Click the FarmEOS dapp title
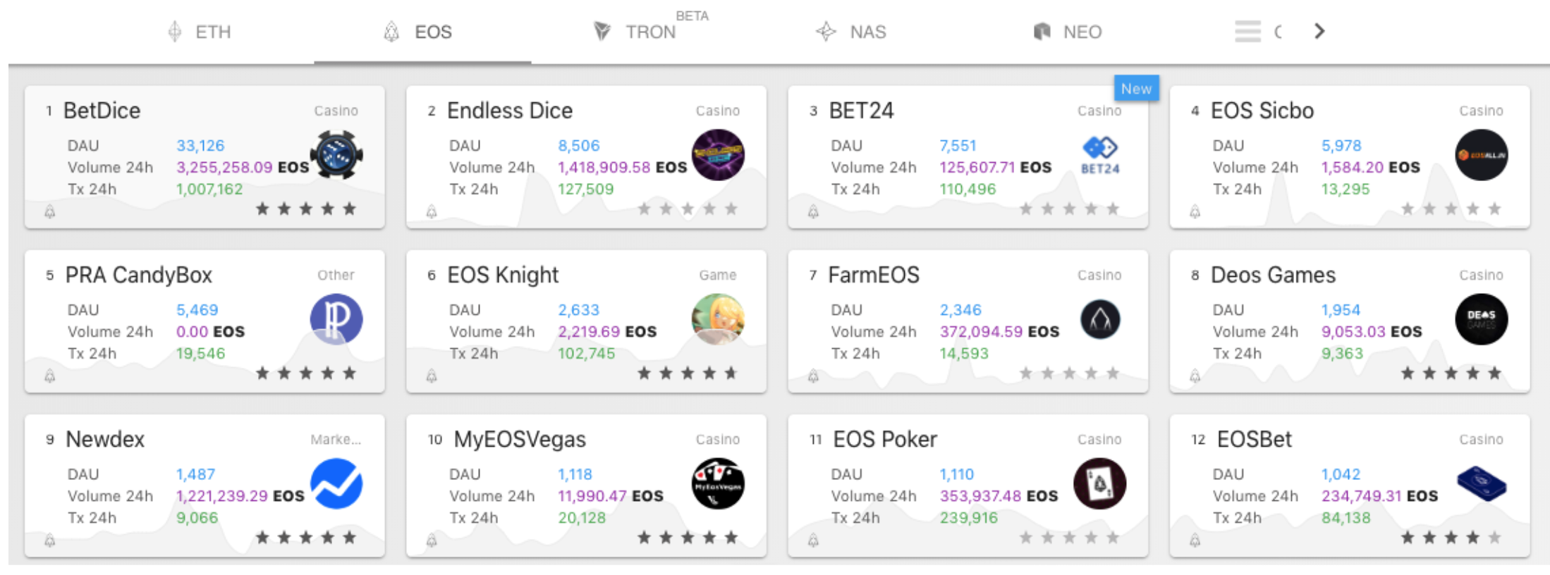 tap(874, 275)
